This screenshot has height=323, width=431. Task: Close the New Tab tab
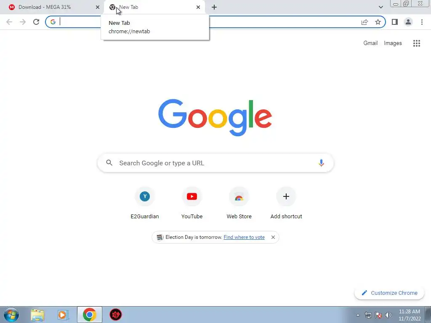pos(198,7)
